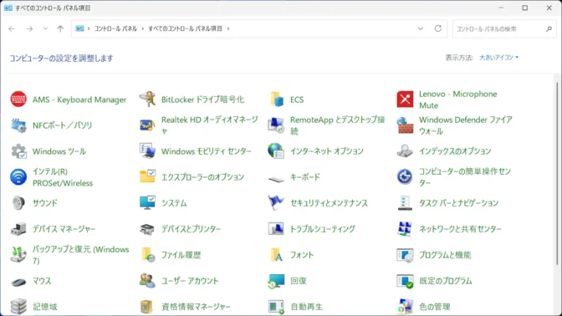Image resolution: width=562 pixels, height=316 pixels.
Task: Open セキュリティとメンテナンス flag icon
Action: [x=276, y=203]
